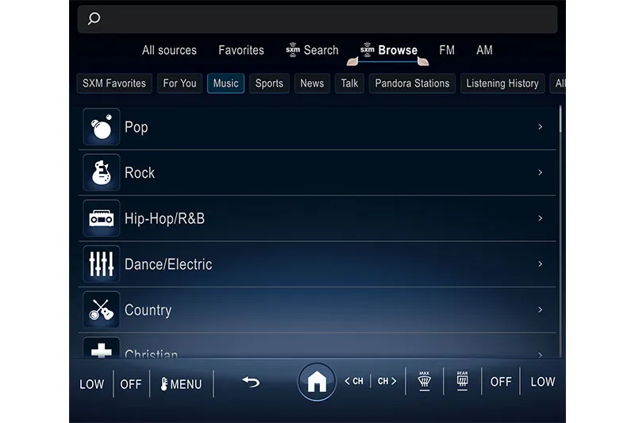This screenshot has width=635, height=423.
Task: Tap the Country crossed guitars icon
Action: (x=102, y=310)
